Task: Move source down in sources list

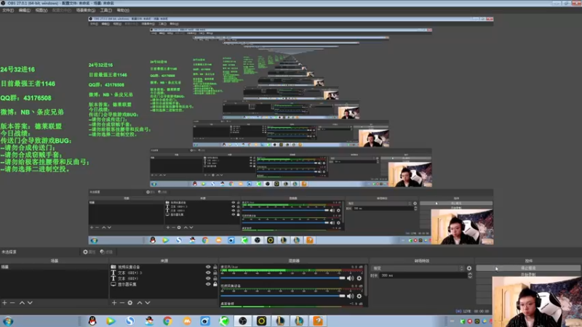Action: [x=148, y=303]
